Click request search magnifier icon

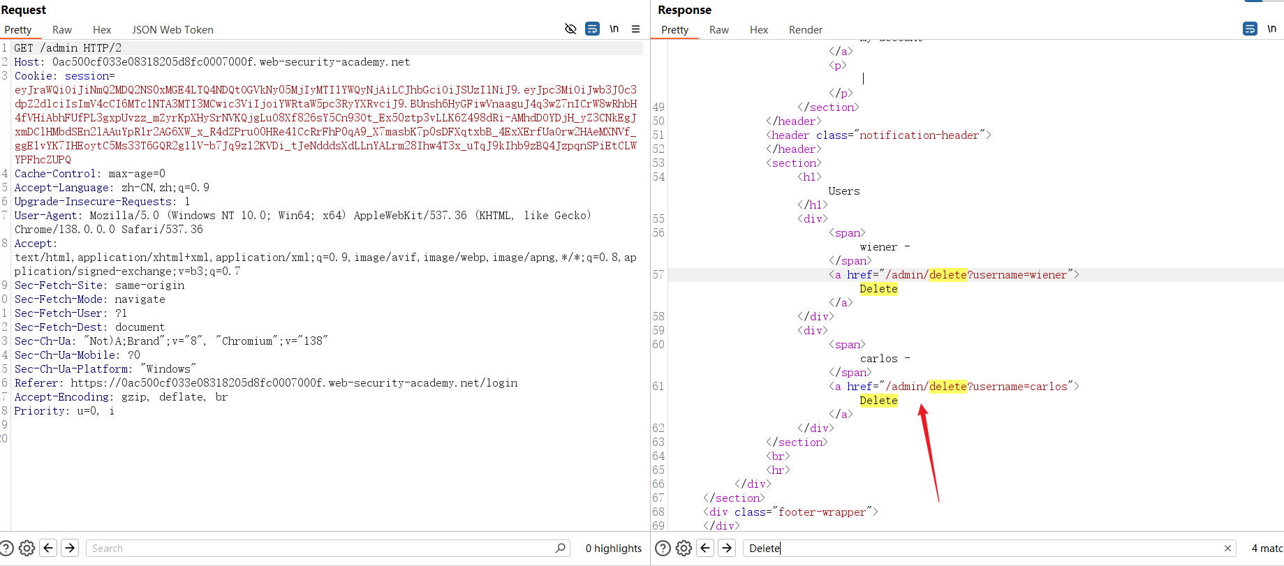tap(561, 549)
